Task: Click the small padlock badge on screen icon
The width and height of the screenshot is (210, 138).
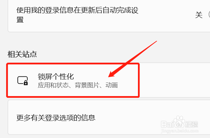Action: tap(26, 83)
